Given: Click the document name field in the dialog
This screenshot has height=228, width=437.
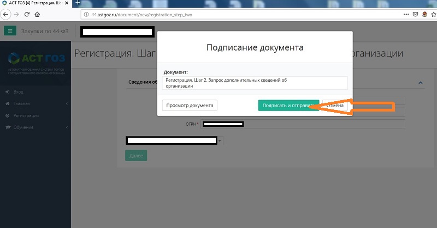Looking at the screenshot, I should coord(255,83).
